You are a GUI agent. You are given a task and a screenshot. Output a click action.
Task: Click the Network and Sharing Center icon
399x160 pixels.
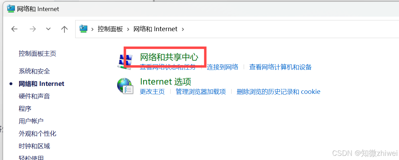click(x=125, y=61)
